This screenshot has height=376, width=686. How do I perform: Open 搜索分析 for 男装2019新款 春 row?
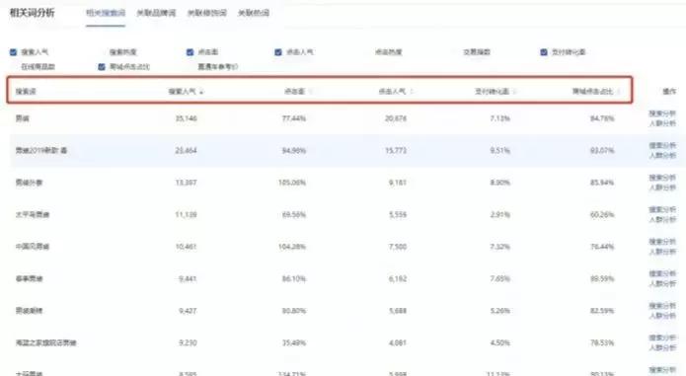coord(662,146)
